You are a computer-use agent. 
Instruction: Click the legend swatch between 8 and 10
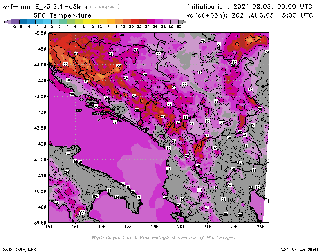87,22
